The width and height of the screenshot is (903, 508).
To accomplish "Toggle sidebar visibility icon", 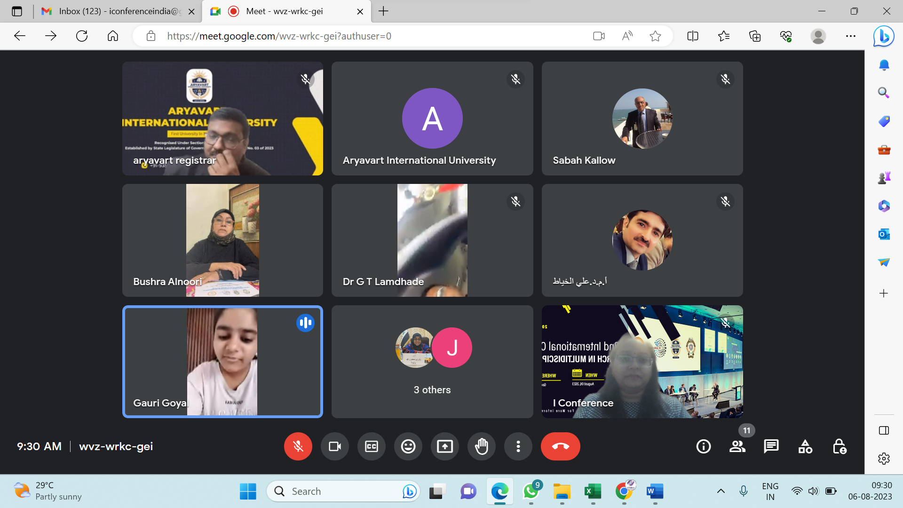I will tap(884, 430).
